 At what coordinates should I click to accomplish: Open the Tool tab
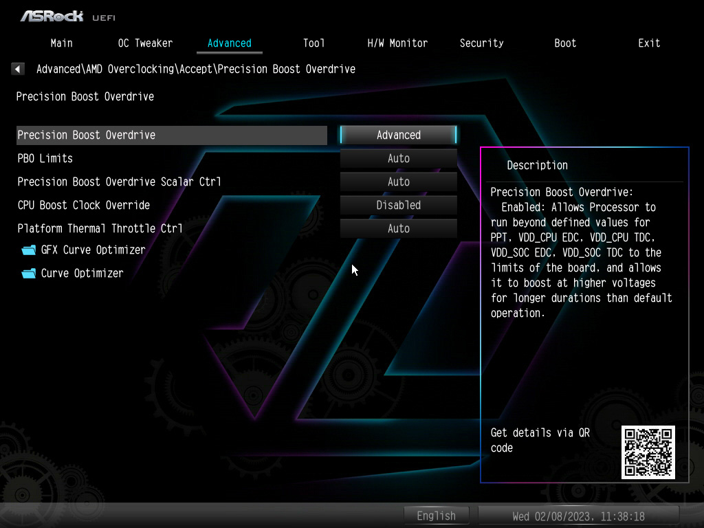coord(313,43)
